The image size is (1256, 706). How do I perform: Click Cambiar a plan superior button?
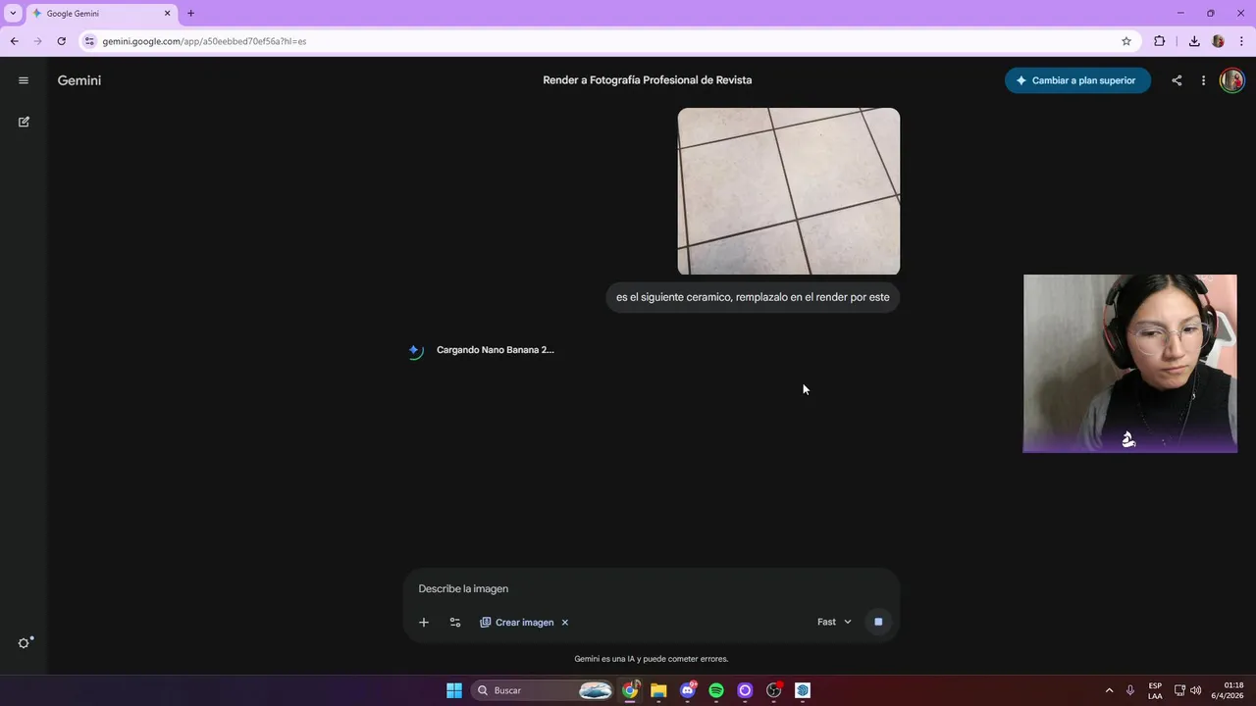[1077, 80]
